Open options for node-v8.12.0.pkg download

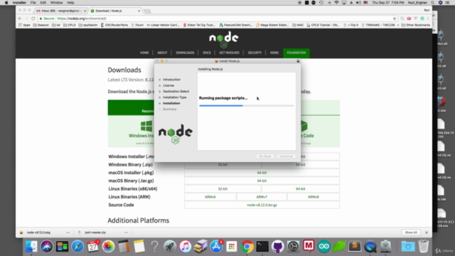pyautogui.click(x=68, y=233)
